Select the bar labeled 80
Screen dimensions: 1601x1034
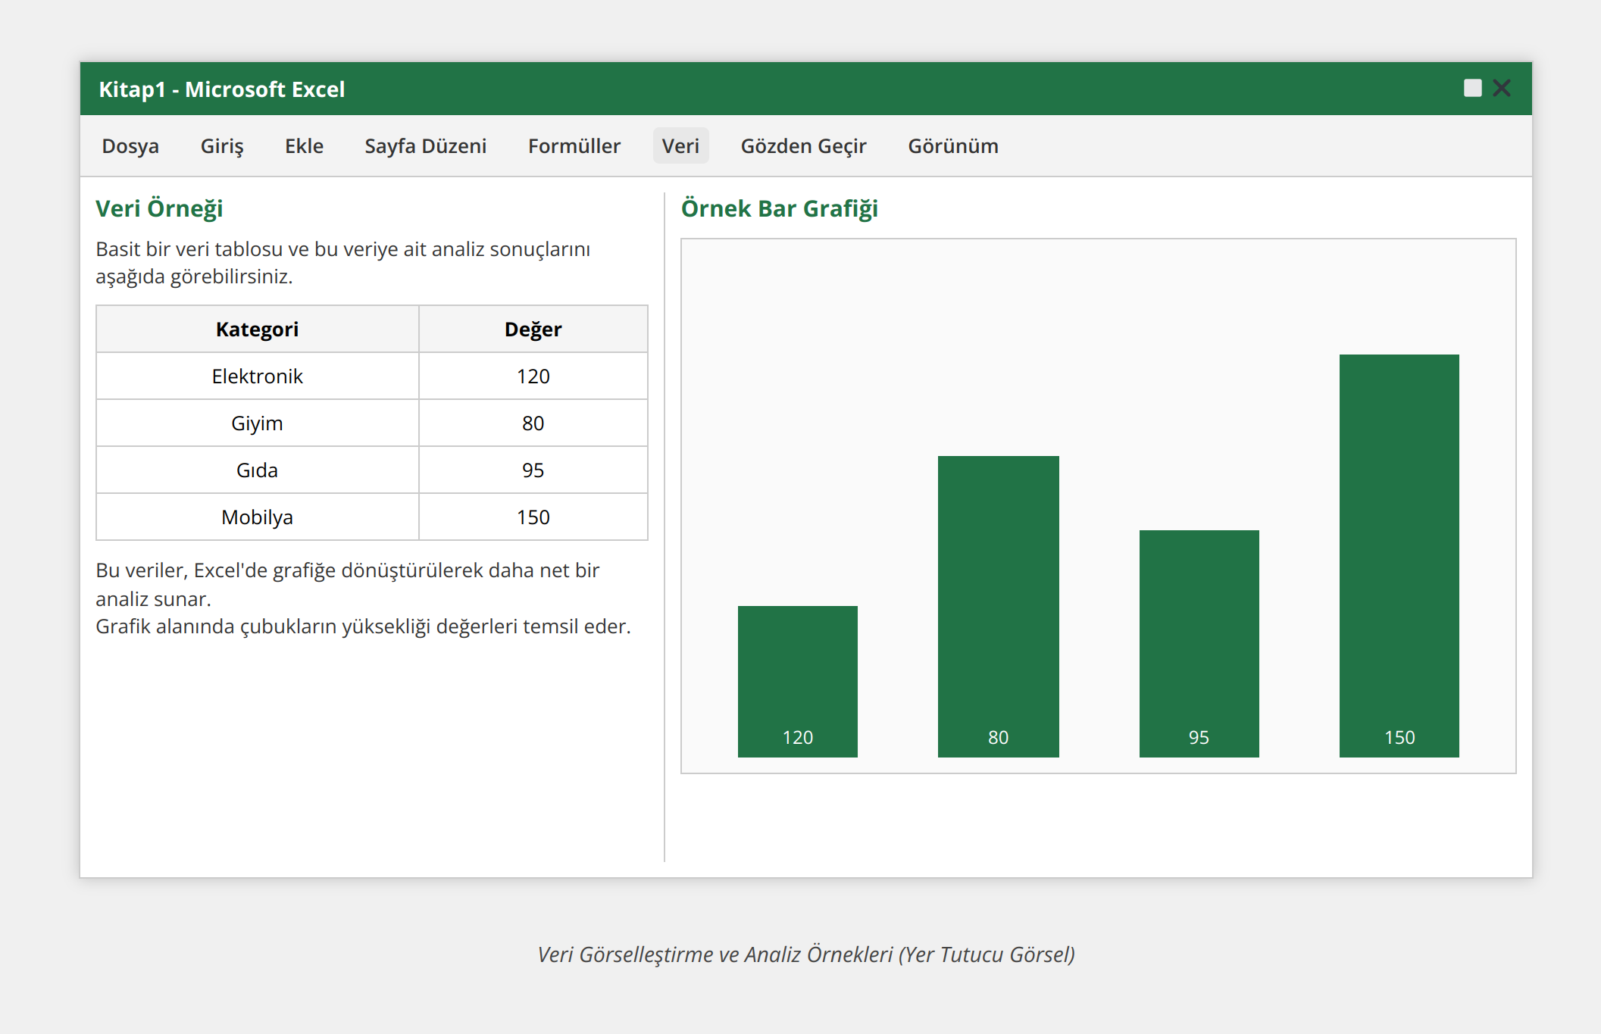coord(998,606)
